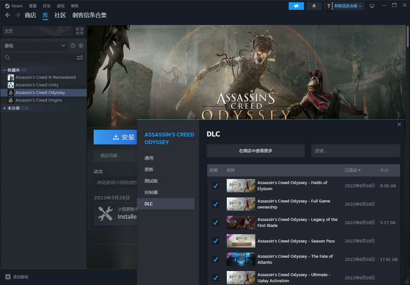Click the ready-to-play filter icon
Viewport: 410px width, 285px height.
[x=81, y=46]
